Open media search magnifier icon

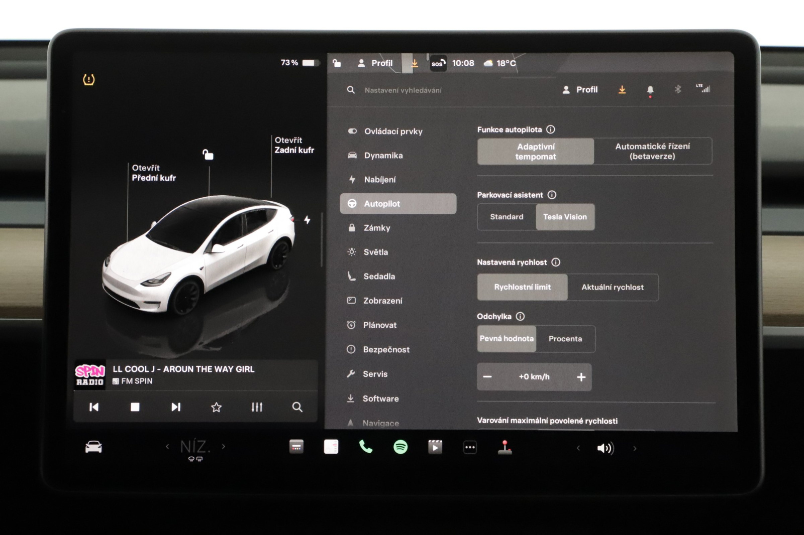(x=297, y=407)
